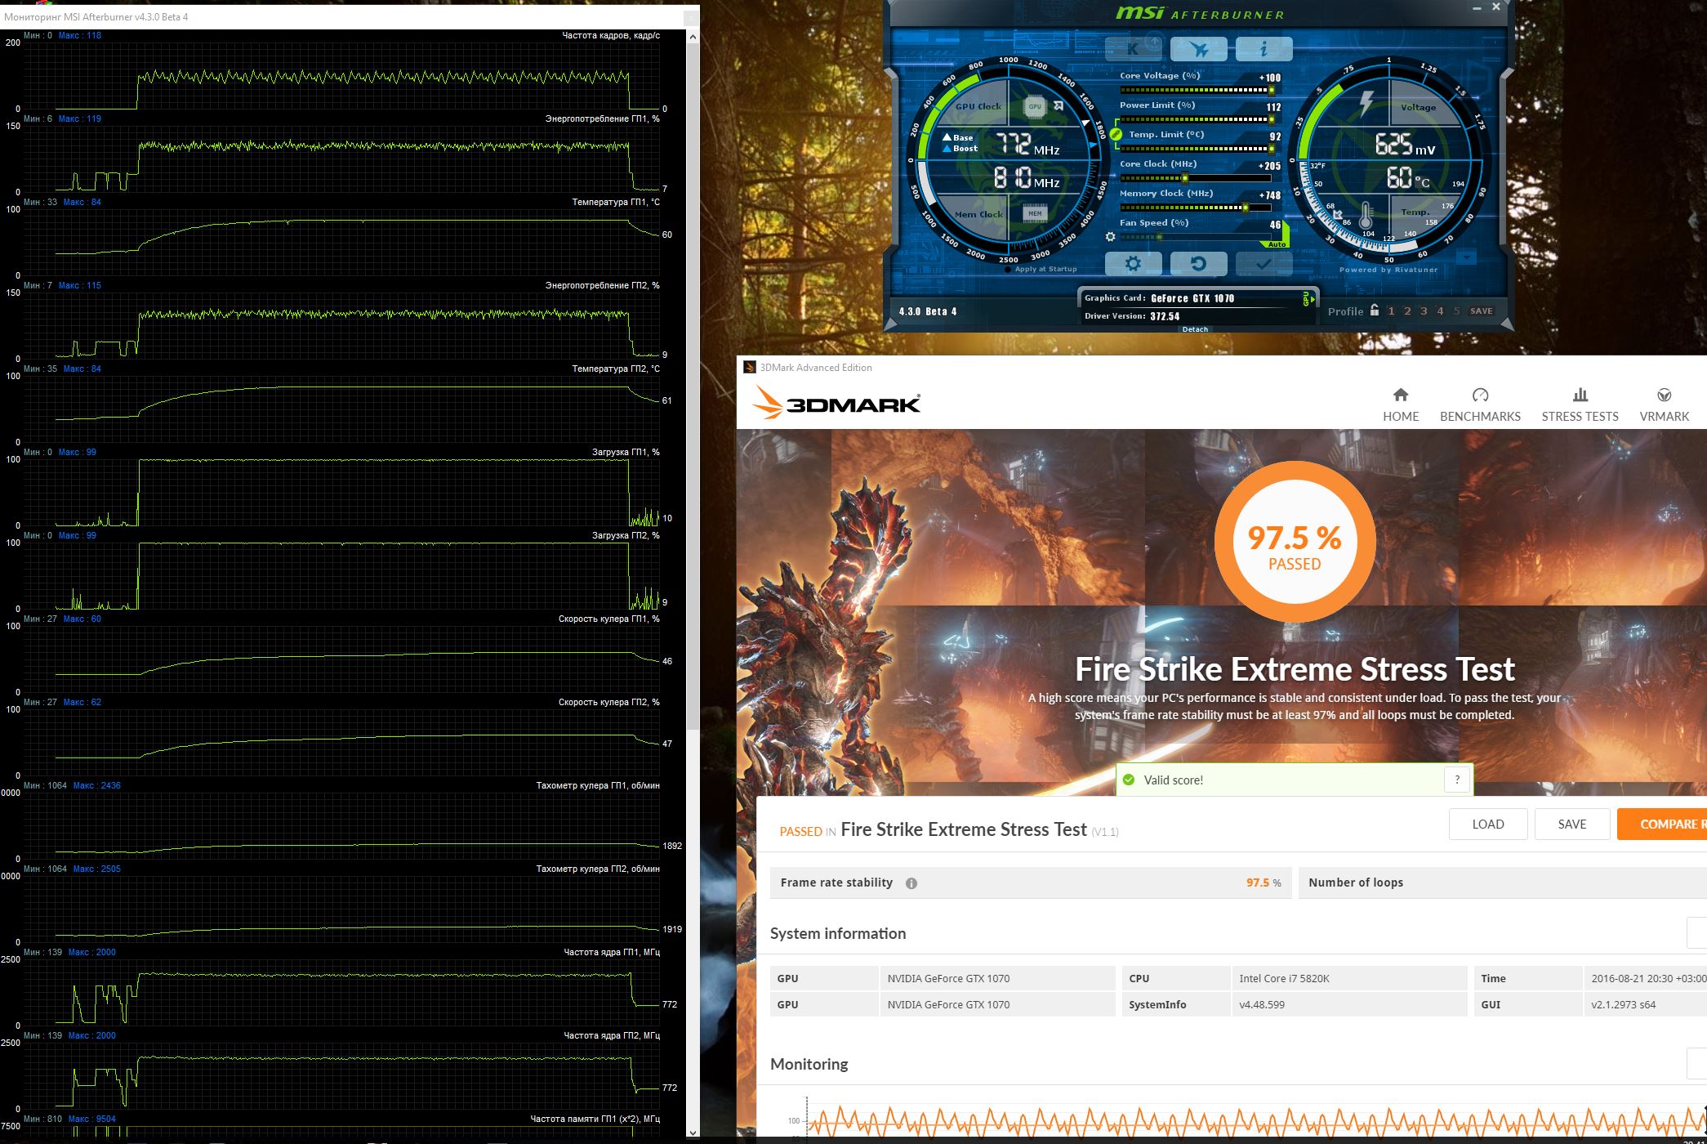Expand the dropdown arrow below temperature gauge

[1467, 258]
